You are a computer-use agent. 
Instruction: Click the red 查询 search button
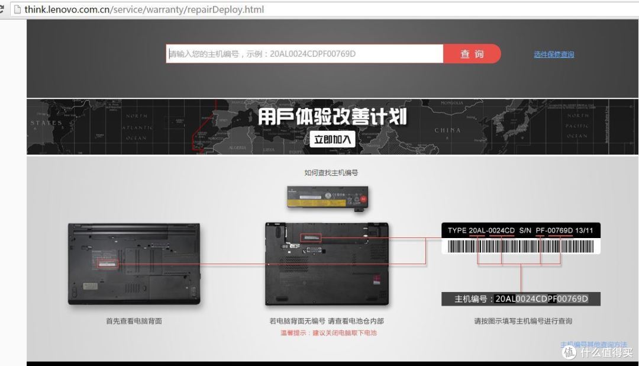[x=472, y=54]
